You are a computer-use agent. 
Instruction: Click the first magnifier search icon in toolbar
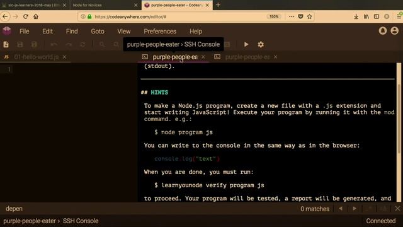point(102,45)
